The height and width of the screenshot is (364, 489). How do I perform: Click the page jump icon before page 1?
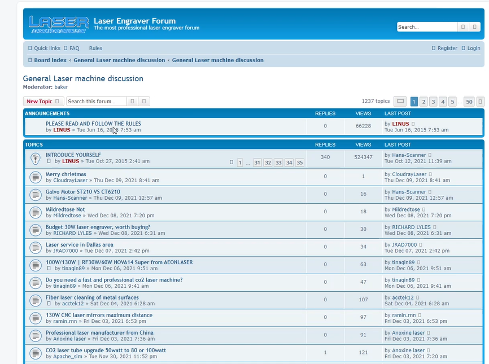[400, 102]
